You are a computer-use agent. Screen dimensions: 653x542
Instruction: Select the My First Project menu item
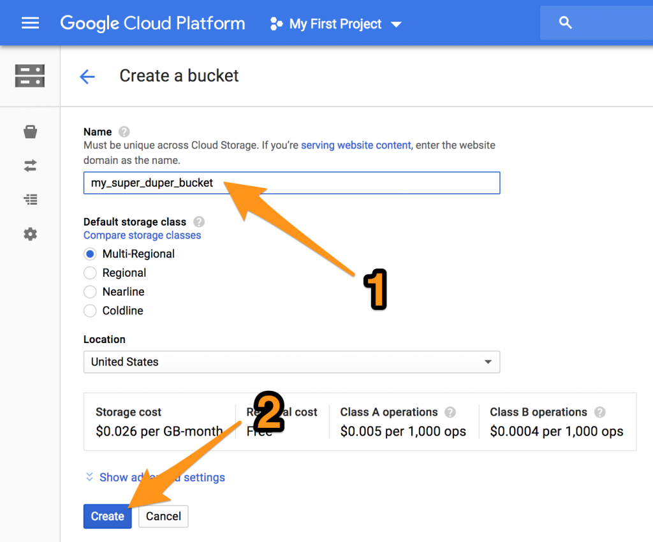(335, 24)
